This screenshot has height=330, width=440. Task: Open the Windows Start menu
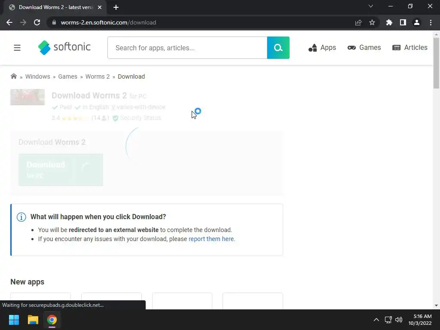pos(14,320)
